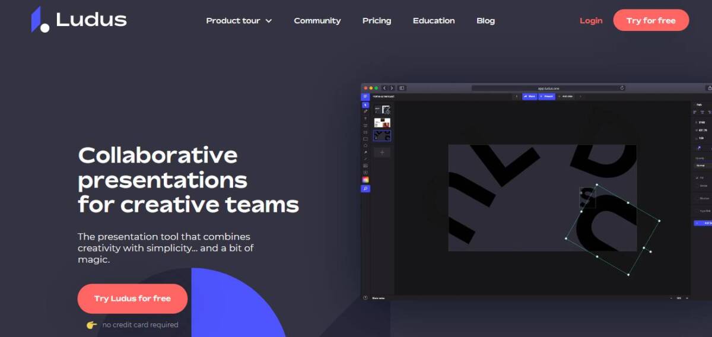Click the zoom in plus button
Image resolution: width=712 pixels, height=337 pixels.
click(x=686, y=298)
